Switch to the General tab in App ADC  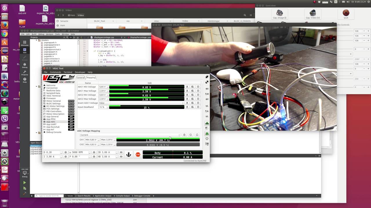click(81, 77)
